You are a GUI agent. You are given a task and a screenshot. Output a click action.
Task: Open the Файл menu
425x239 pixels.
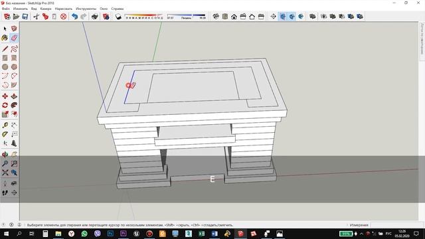click(6, 9)
